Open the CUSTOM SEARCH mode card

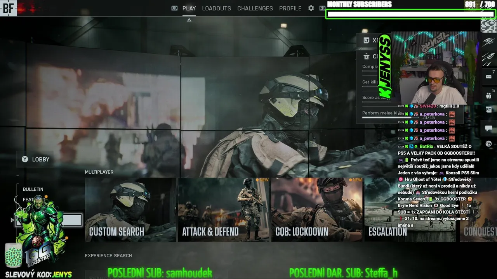[130, 210]
